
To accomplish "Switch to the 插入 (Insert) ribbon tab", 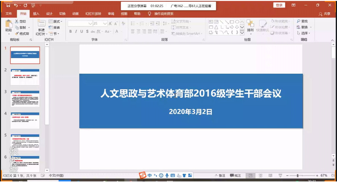I will tap(36, 13).
